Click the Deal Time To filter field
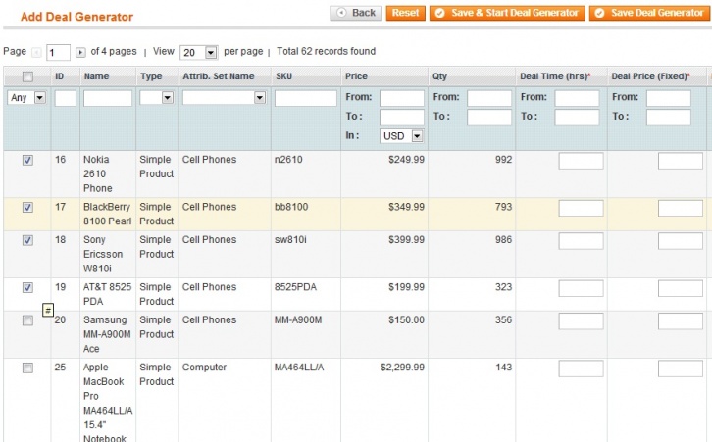712x442 pixels. point(577,117)
